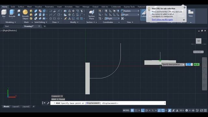The height and width of the screenshot is (117, 208).
Task: Toggle polar tracking in status bar
Action: click(x=147, y=110)
